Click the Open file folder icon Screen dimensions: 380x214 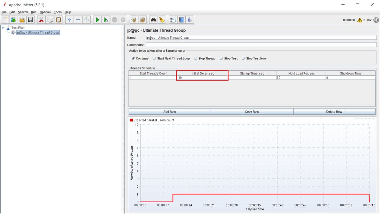click(22, 20)
